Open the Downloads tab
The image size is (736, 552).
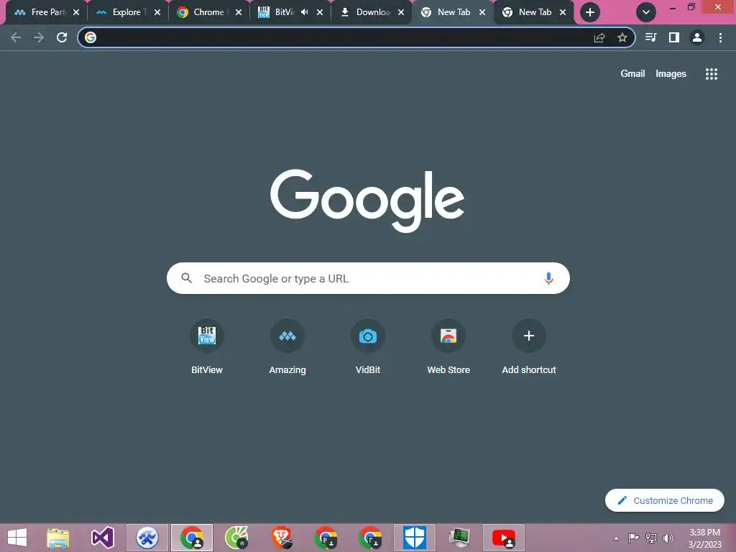point(371,12)
